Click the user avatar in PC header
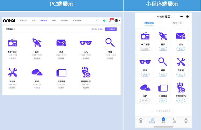 116,21
